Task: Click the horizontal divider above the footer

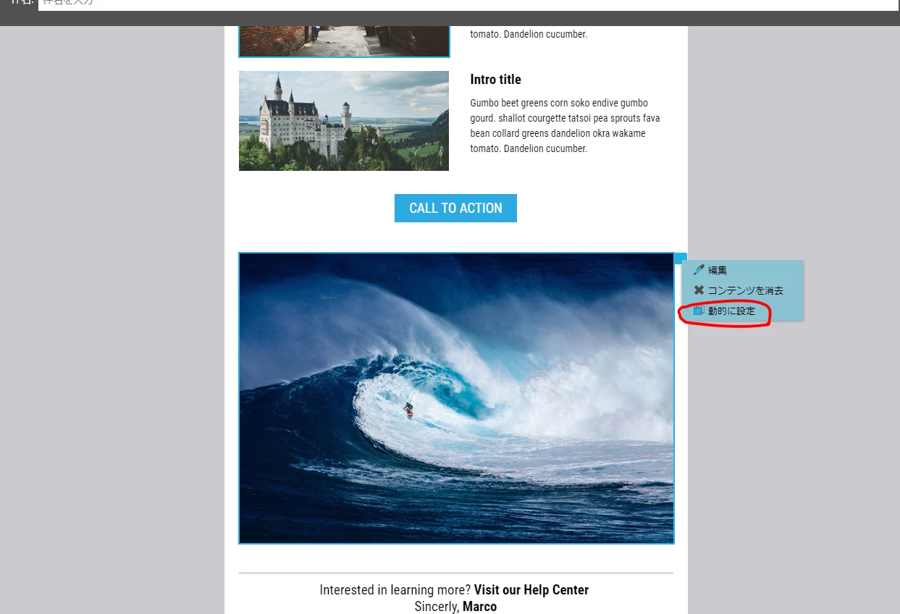Action: (456, 573)
